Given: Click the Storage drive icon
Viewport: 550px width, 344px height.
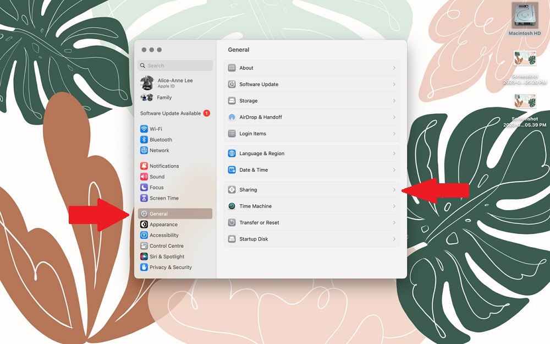Looking at the screenshot, I should (232, 101).
